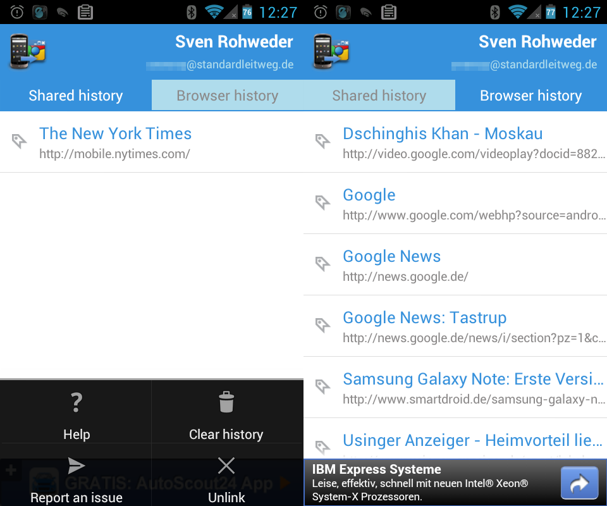Viewport: 607px width, 506px height.
Task: Open The New York Times history entry
Action: point(152,142)
